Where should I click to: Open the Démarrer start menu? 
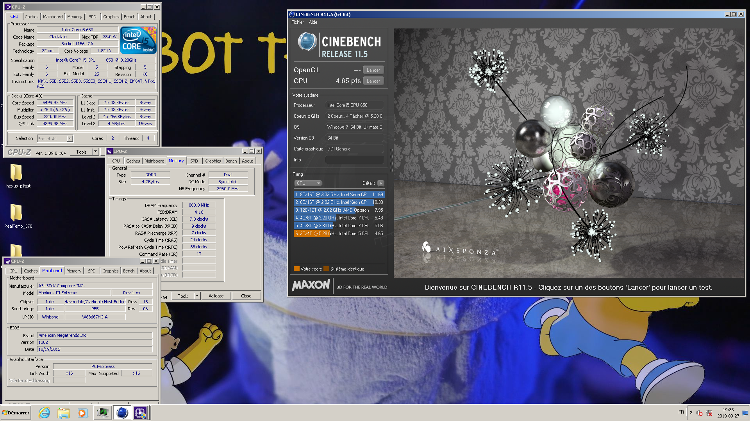[16, 412]
